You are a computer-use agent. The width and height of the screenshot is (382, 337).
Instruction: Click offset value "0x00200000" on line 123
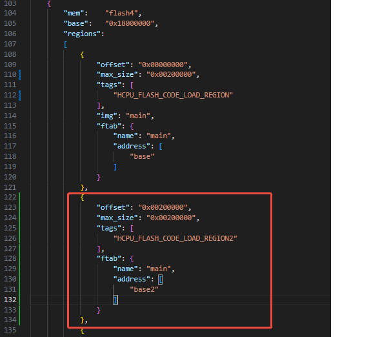click(x=163, y=207)
